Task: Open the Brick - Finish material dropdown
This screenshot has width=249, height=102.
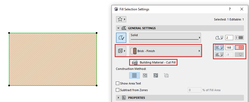Action: click(x=165, y=51)
